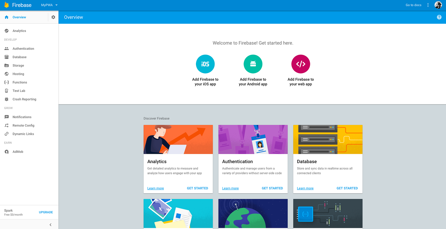The height and width of the screenshot is (229, 446).
Task: Click 'Add Firebase to your Android app' text
Action: point(253,82)
